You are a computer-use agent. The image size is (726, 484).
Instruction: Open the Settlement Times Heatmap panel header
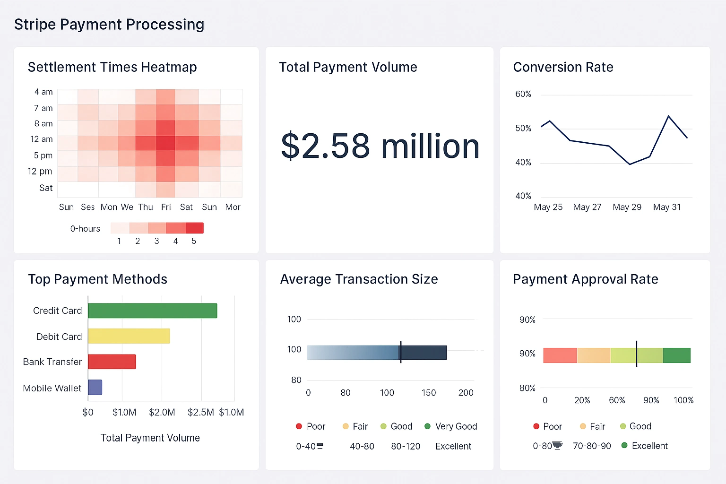click(112, 67)
